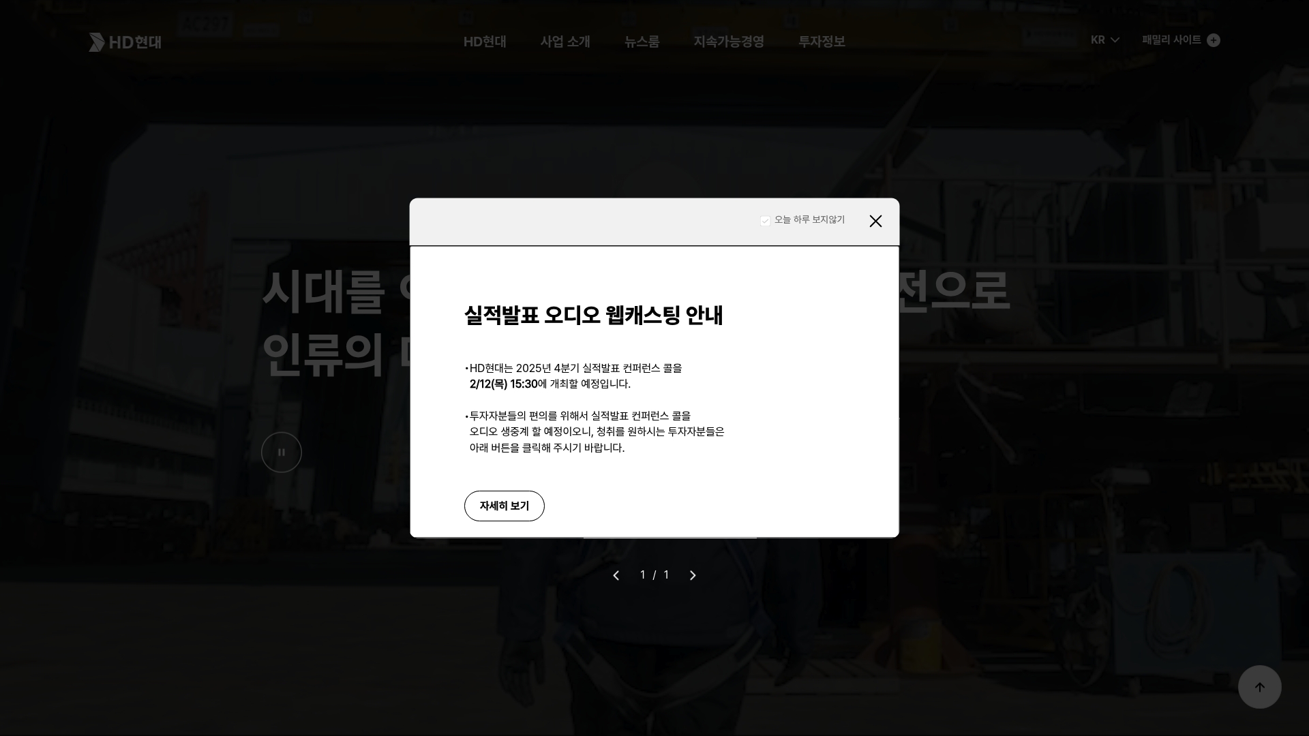Check the 오늘 하루 보지않기 checkbox
This screenshot has width=1309, height=736.
pos(765,220)
